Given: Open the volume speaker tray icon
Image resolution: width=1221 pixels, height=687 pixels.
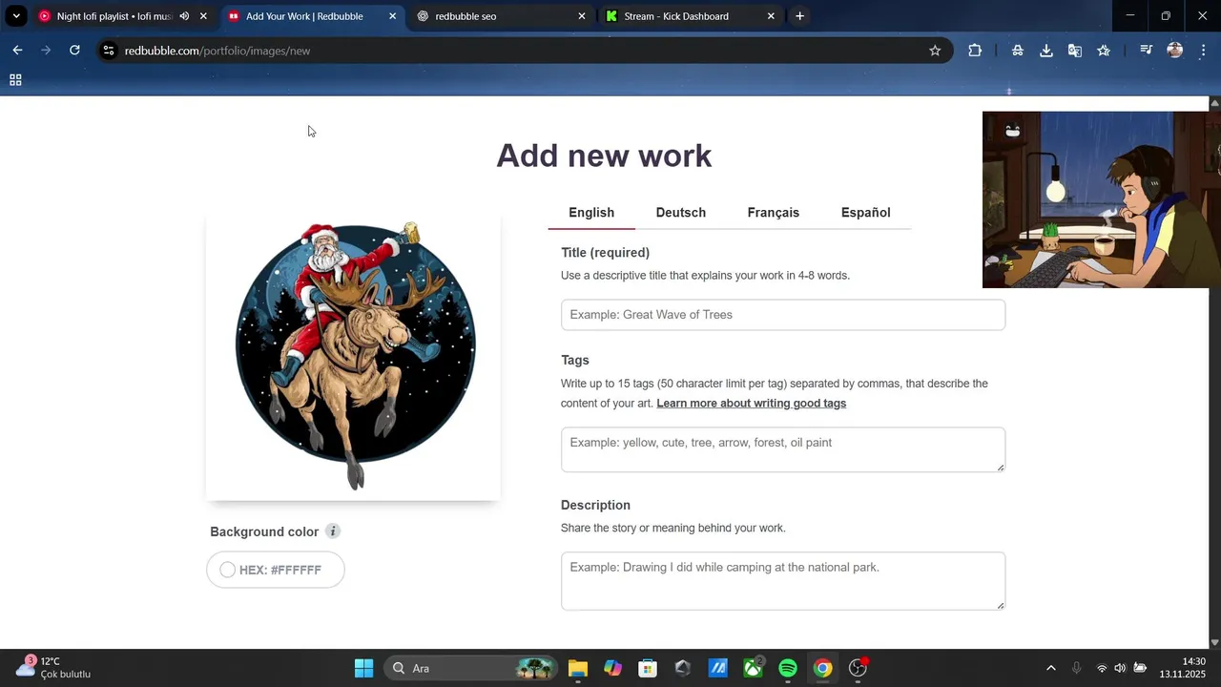Looking at the screenshot, I should (x=1120, y=668).
